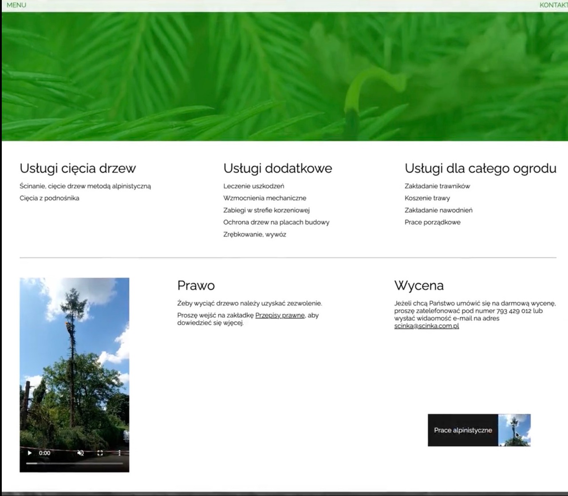Seek to the start of the video progress bar
Image resolution: width=568 pixels, height=496 pixels.
[28, 463]
